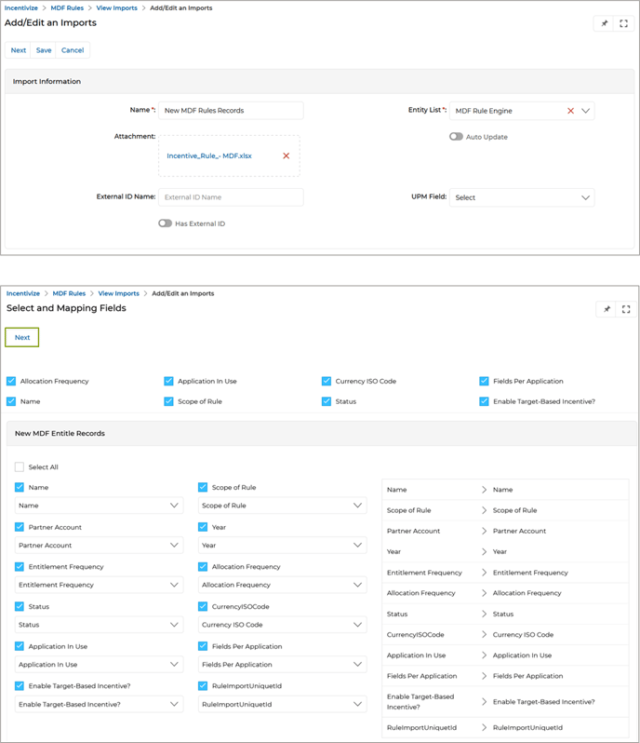This screenshot has height=743, width=640.
Task: Remove the Incentive_Rule_- MDF.xlsx attachment
Action: click(286, 155)
